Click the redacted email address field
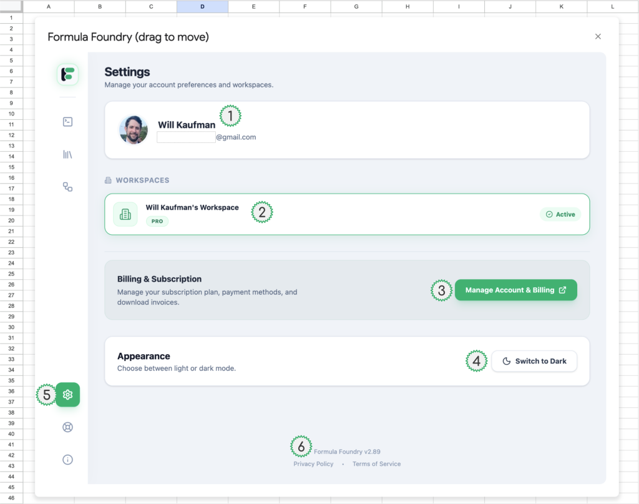This screenshot has width=639, height=504. (186, 137)
